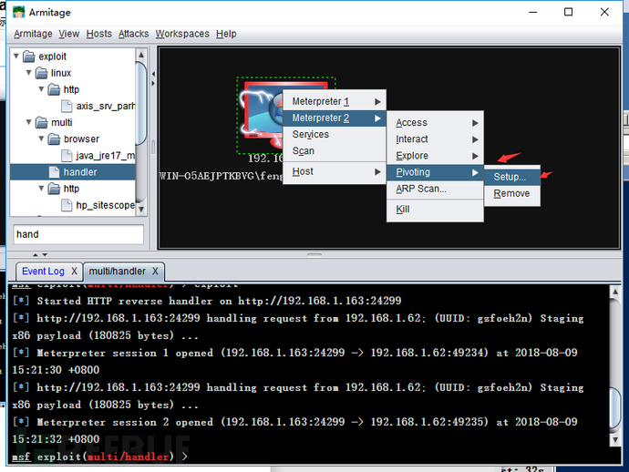Click the console splitter down arrow
This screenshot has height=472, width=629.
(45, 254)
